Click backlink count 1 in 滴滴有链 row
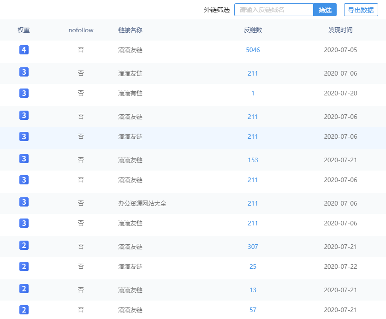Viewport: 386px width, 319px height. coord(253,93)
